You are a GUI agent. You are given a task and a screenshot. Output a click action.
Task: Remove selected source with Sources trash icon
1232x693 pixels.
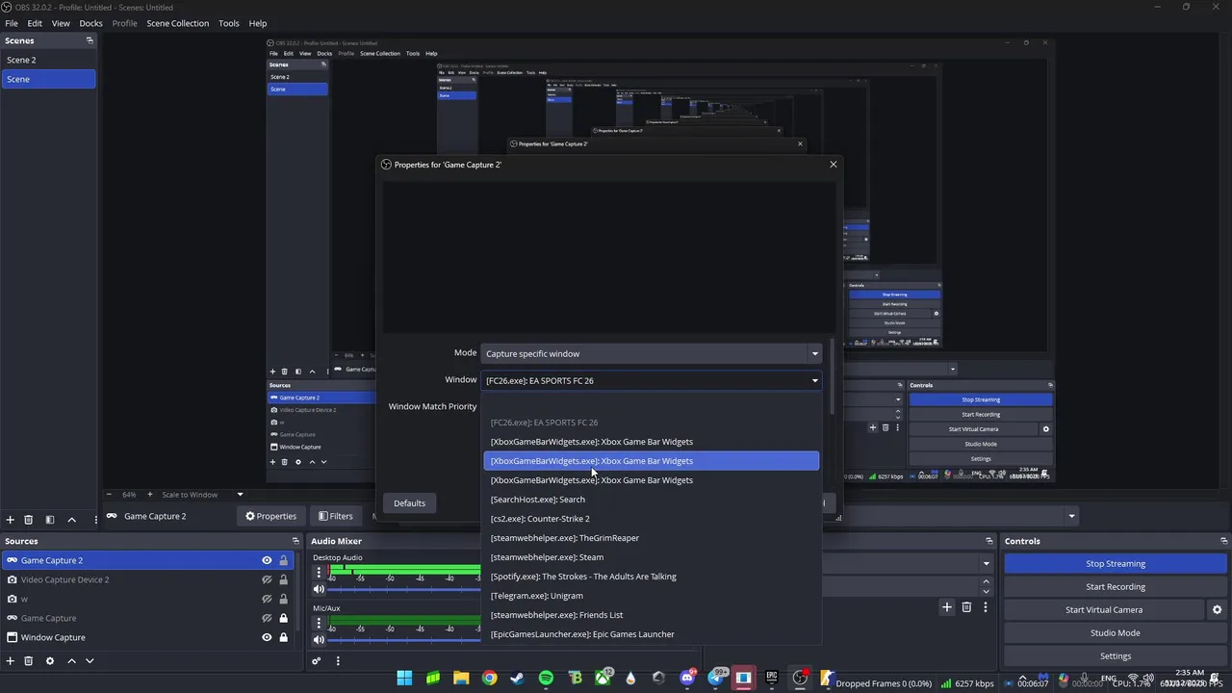29,661
